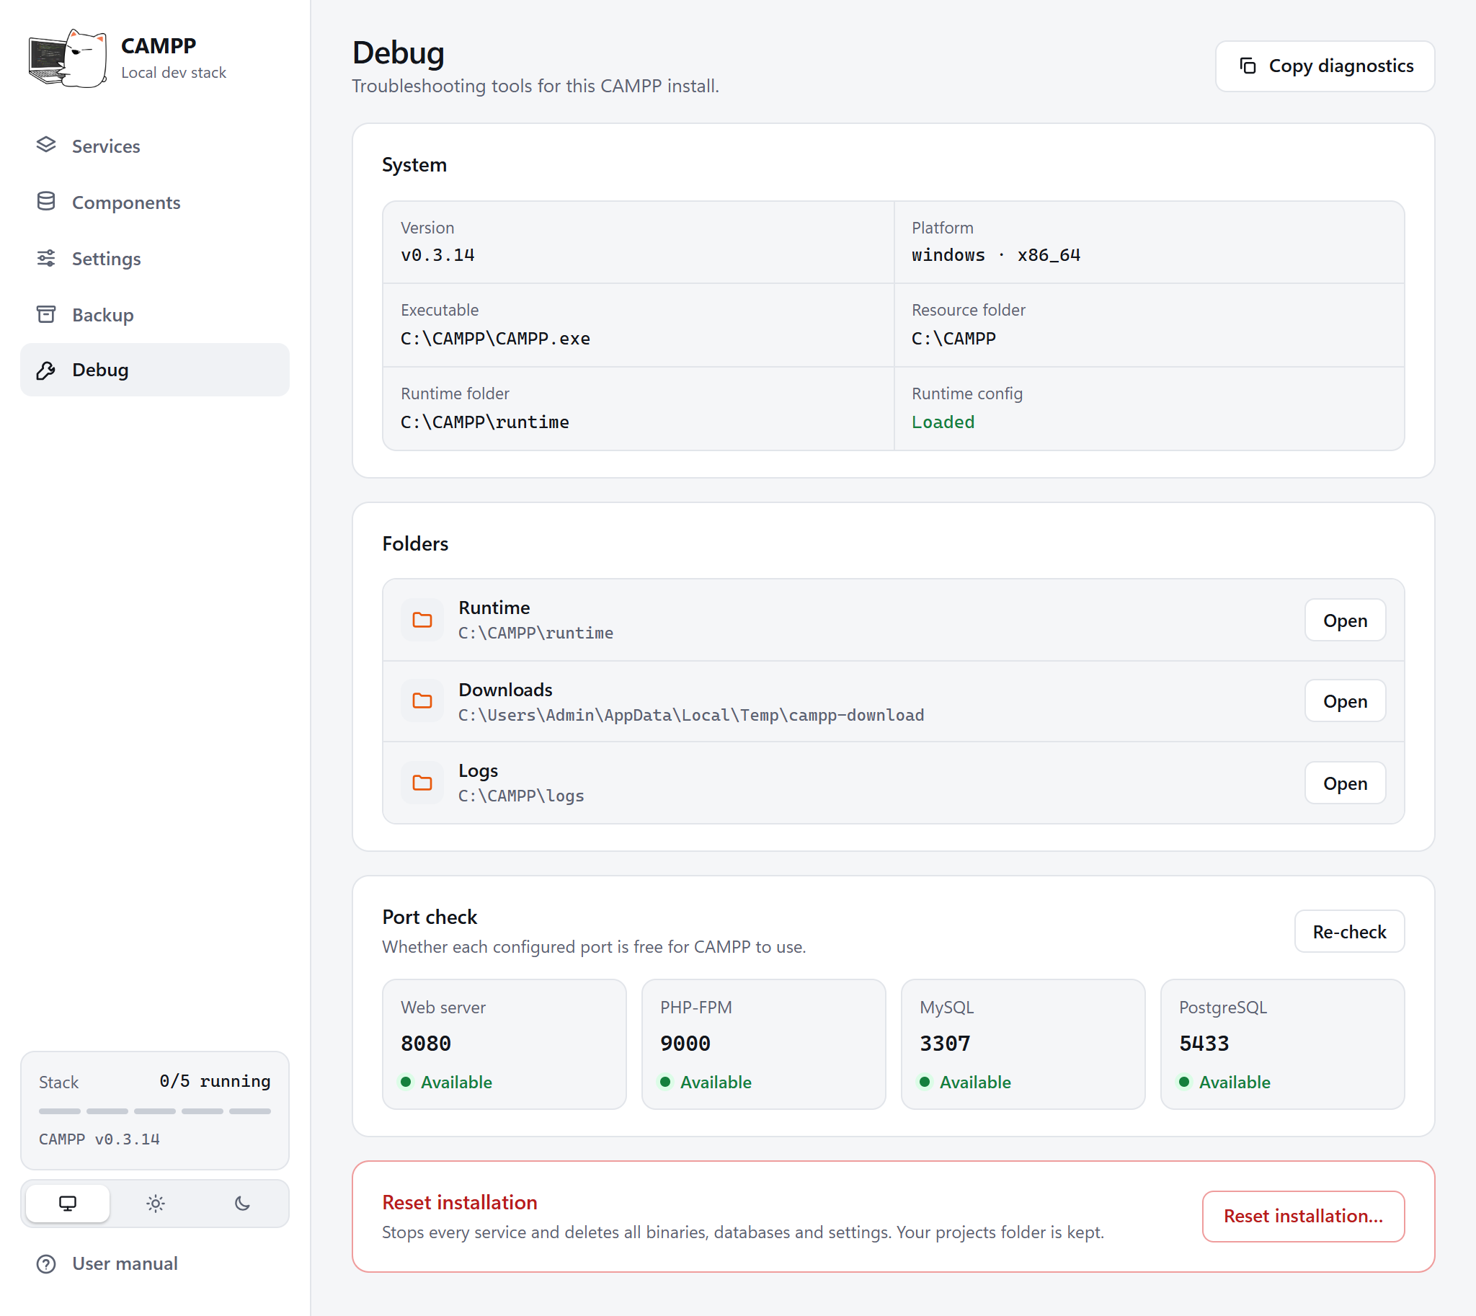Go to Settings in sidebar
The height and width of the screenshot is (1316, 1476).
click(155, 258)
